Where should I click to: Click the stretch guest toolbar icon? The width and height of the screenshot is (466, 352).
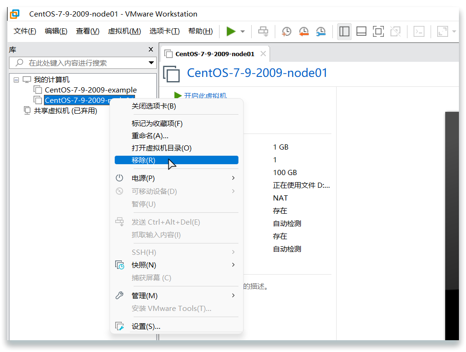pyautogui.click(x=442, y=31)
